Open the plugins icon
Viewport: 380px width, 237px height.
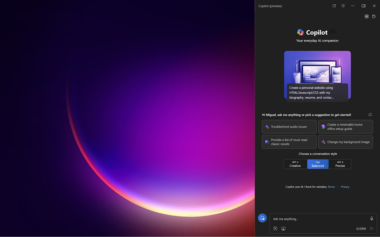pyautogui.click(x=366, y=17)
